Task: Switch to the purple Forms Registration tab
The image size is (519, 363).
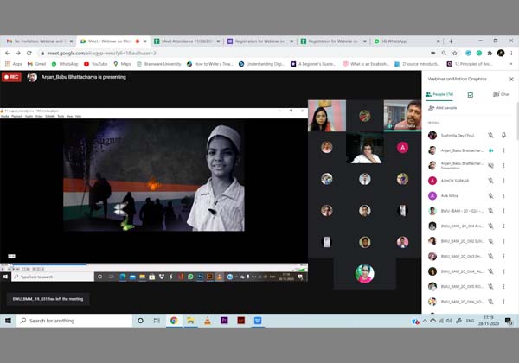Action: click(260, 41)
